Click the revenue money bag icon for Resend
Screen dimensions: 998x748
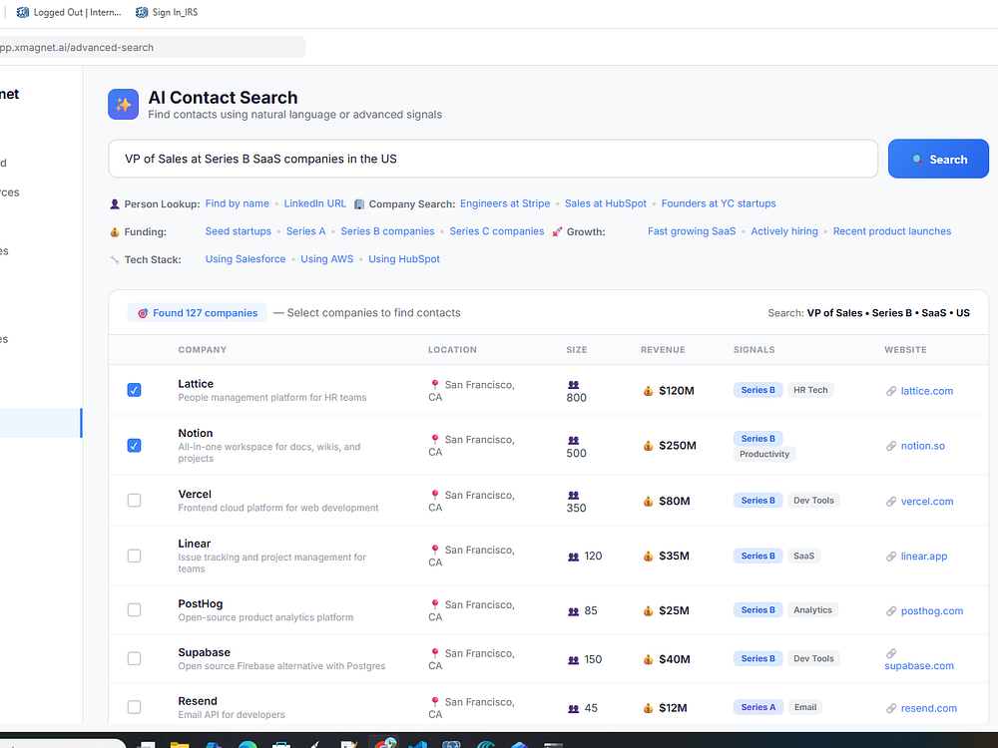[648, 708]
